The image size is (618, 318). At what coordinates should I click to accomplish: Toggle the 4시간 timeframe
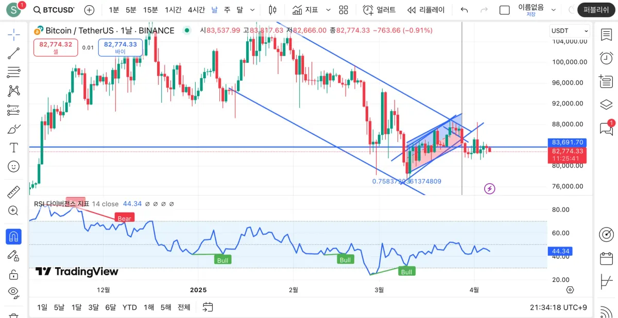coord(197,10)
